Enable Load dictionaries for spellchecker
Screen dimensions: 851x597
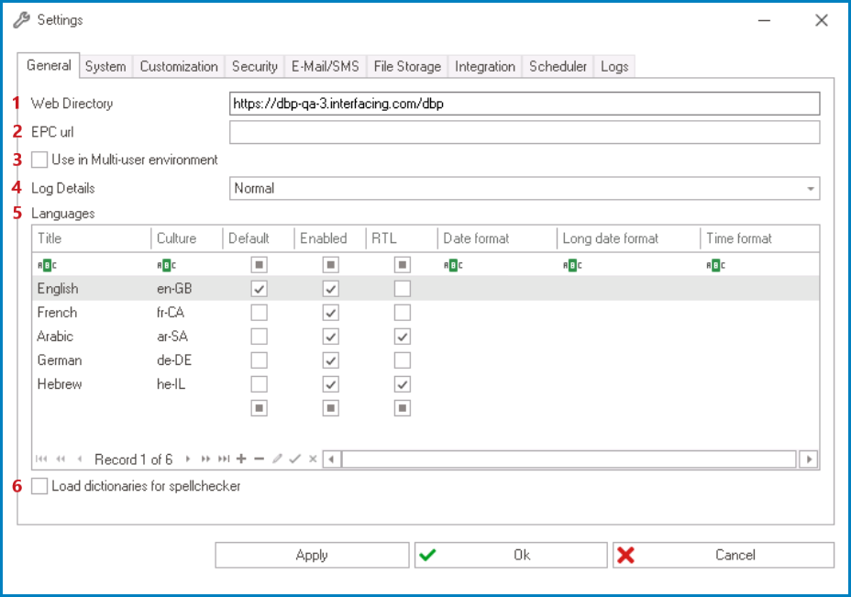pos(39,486)
